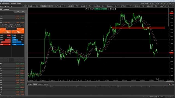Click the chart toolbar icon left of sell price
175x98 pixels.
point(93,9)
